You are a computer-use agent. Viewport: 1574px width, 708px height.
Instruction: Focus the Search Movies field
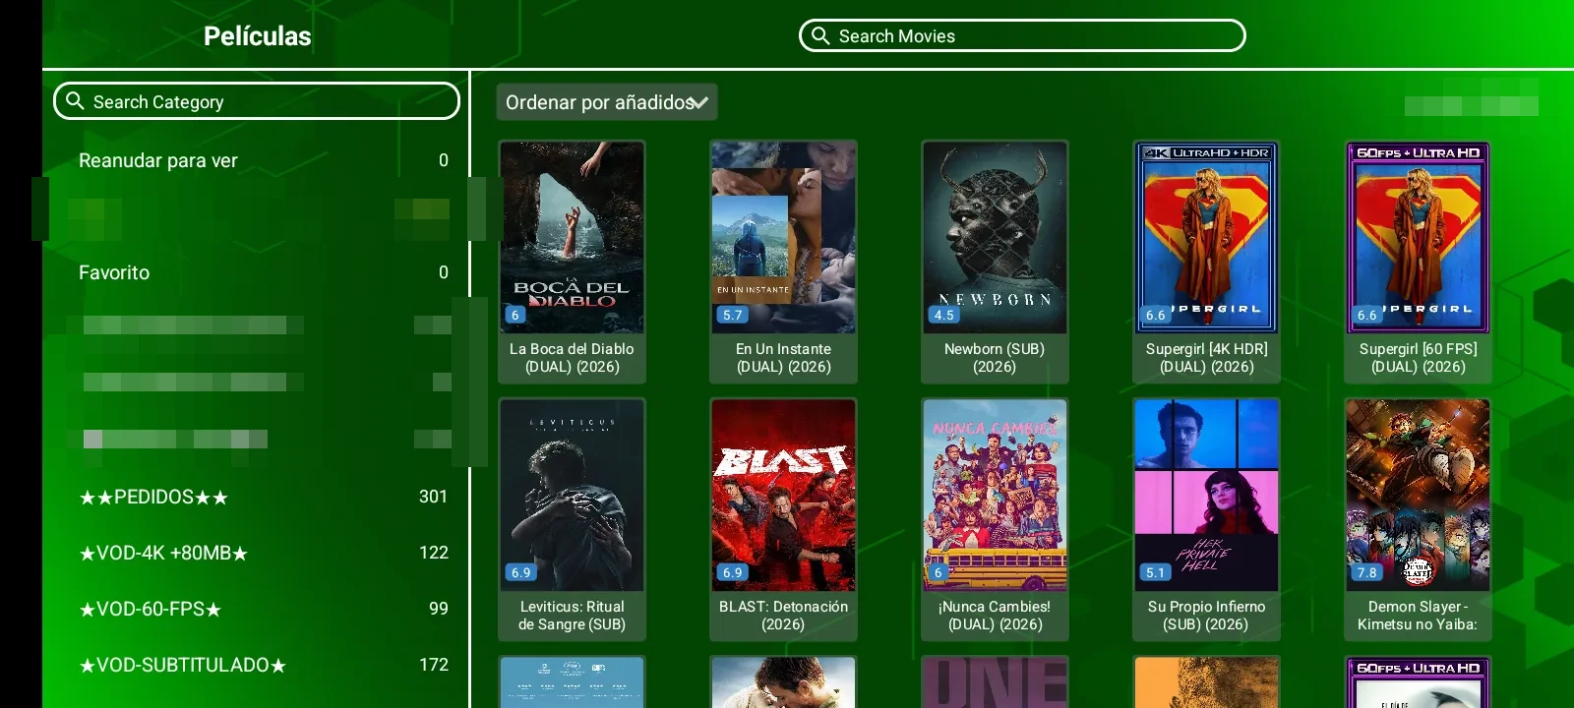click(x=1022, y=35)
